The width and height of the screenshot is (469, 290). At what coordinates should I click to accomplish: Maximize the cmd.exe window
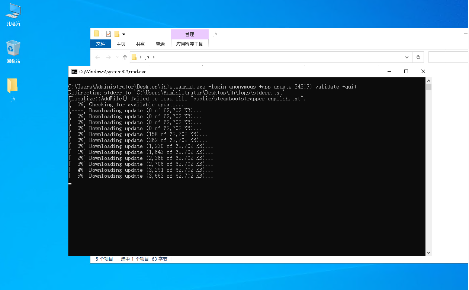click(406, 71)
